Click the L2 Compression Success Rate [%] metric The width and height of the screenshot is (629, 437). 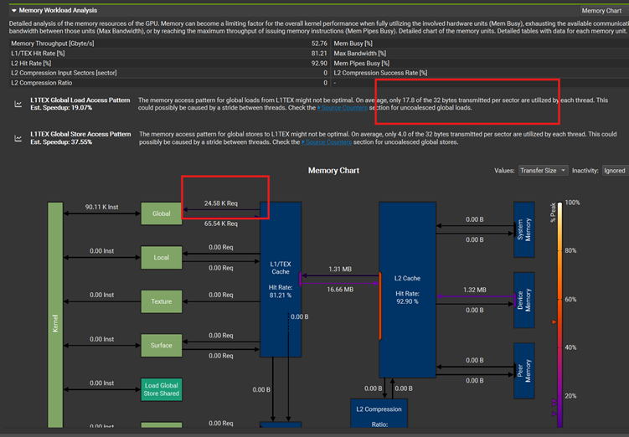380,73
